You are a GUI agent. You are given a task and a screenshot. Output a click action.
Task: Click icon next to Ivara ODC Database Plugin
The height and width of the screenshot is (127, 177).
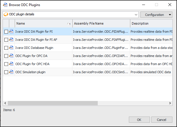pos(12,48)
